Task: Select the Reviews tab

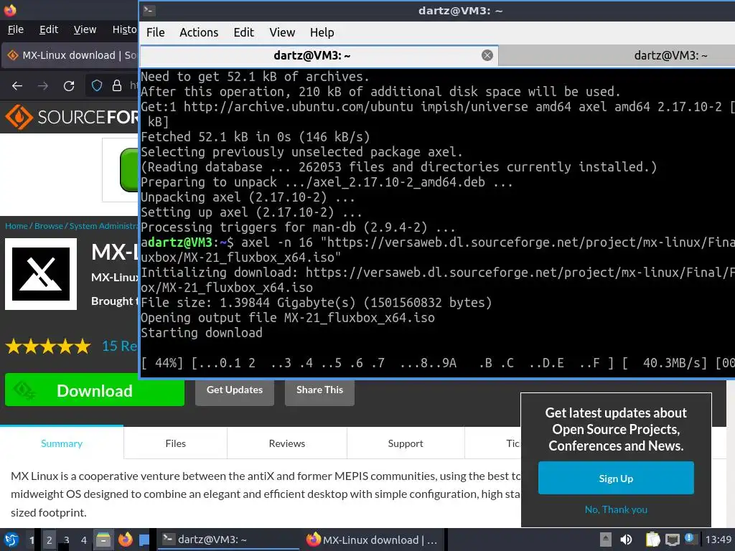Action: [287, 443]
